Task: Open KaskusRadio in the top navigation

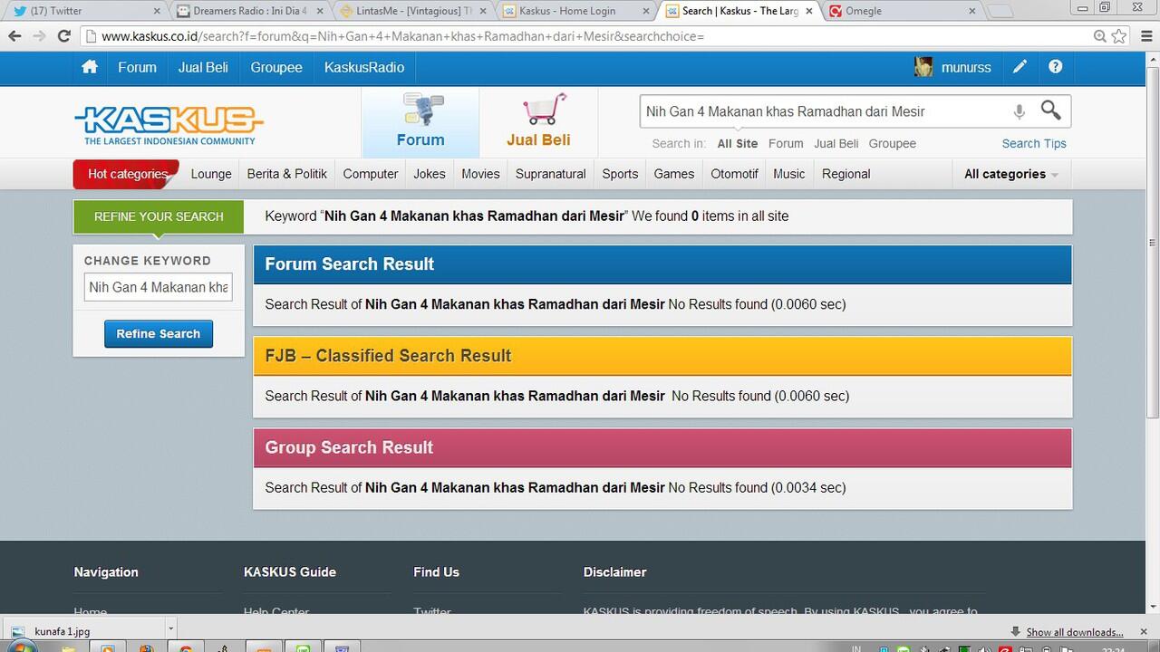Action: click(x=364, y=67)
